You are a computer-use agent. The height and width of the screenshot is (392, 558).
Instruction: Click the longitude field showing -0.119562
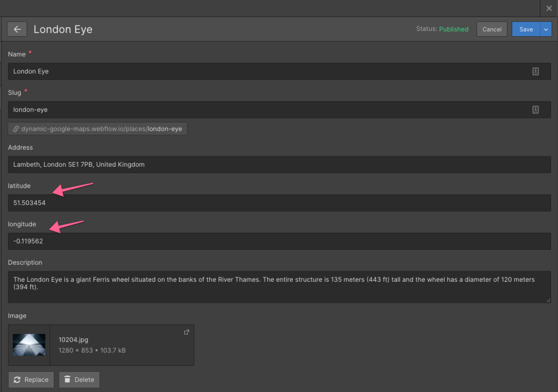(280, 241)
